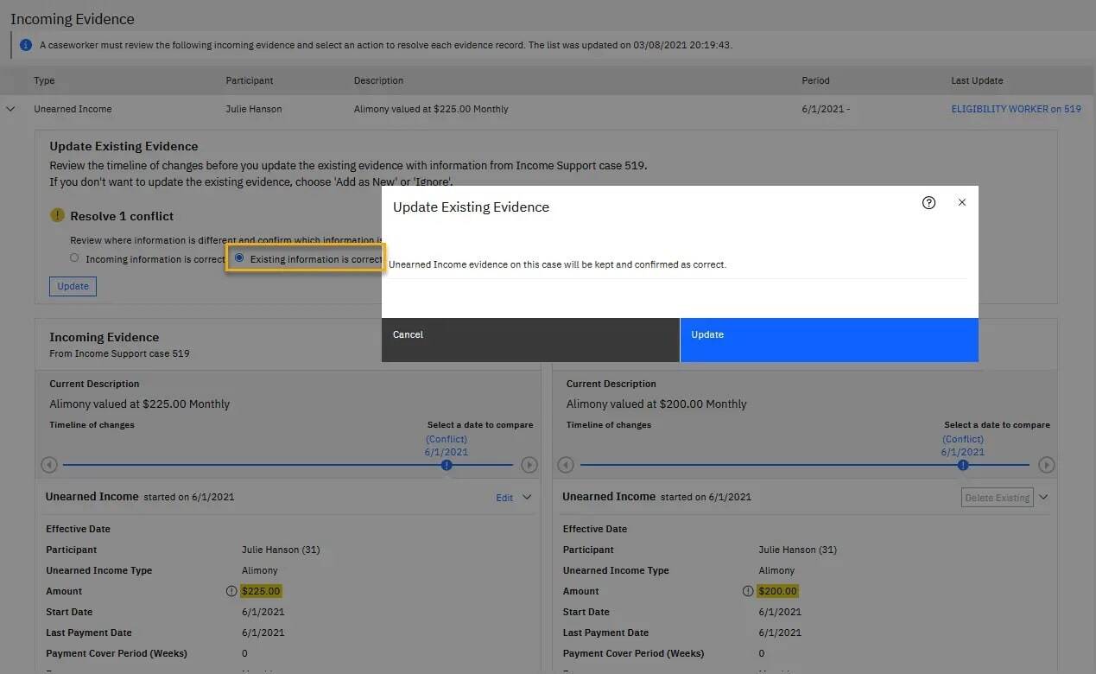Select 'Incoming information is correct' radio button
The width and height of the screenshot is (1096, 674).
click(74, 258)
